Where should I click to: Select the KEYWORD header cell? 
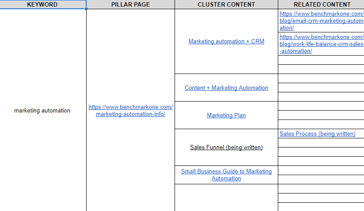pos(42,4)
